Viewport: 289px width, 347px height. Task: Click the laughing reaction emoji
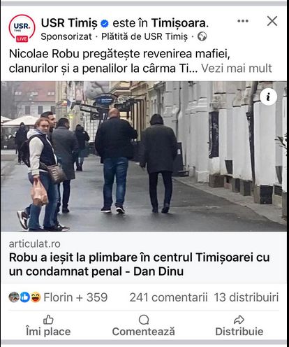click(x=36, y=297)
